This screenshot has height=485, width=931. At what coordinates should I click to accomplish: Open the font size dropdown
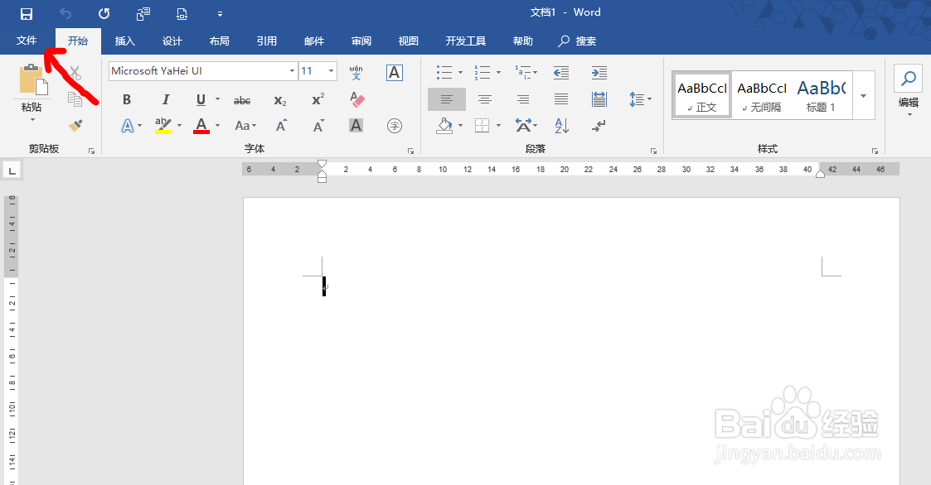click(x=331, y=70)
